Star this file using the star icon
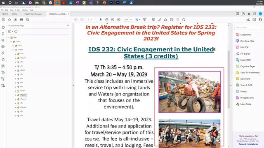Screen dimensions: 264x148 point(9,20)
